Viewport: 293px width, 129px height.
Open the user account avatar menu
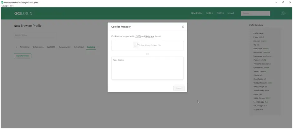tap(283, 13)
